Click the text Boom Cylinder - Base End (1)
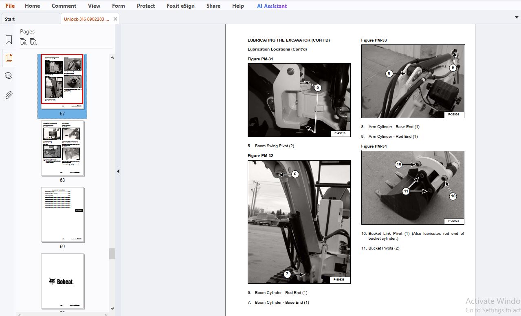The width and height of the screenshot is (521, 316). click(282, 303)
